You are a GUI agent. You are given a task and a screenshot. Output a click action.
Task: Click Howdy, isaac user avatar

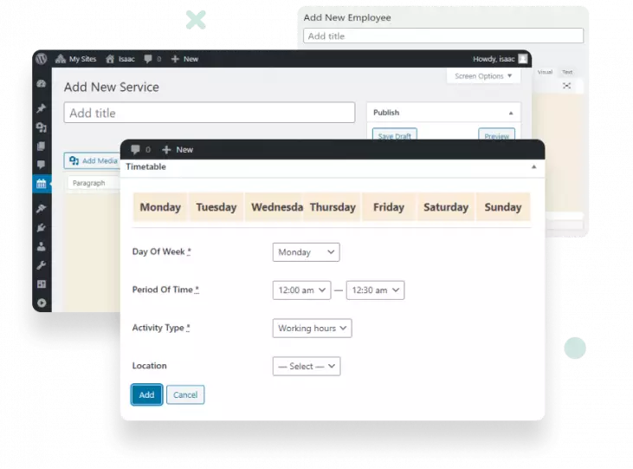click(x=523, y=59)
